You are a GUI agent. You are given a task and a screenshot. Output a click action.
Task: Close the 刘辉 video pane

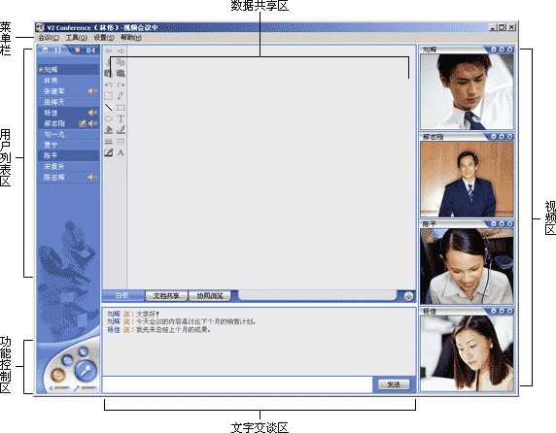point(510,50)
